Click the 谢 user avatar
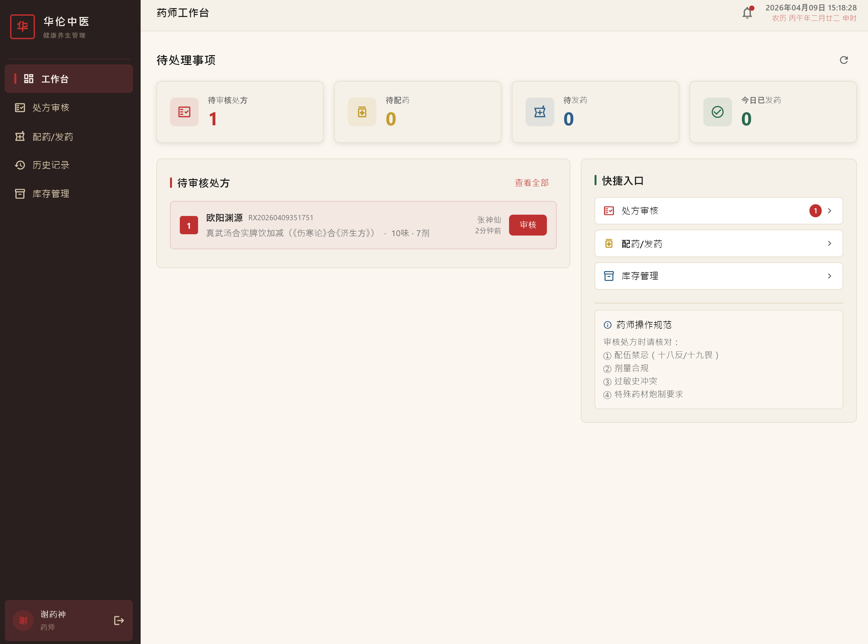868x644 pixels. point(23,620)
